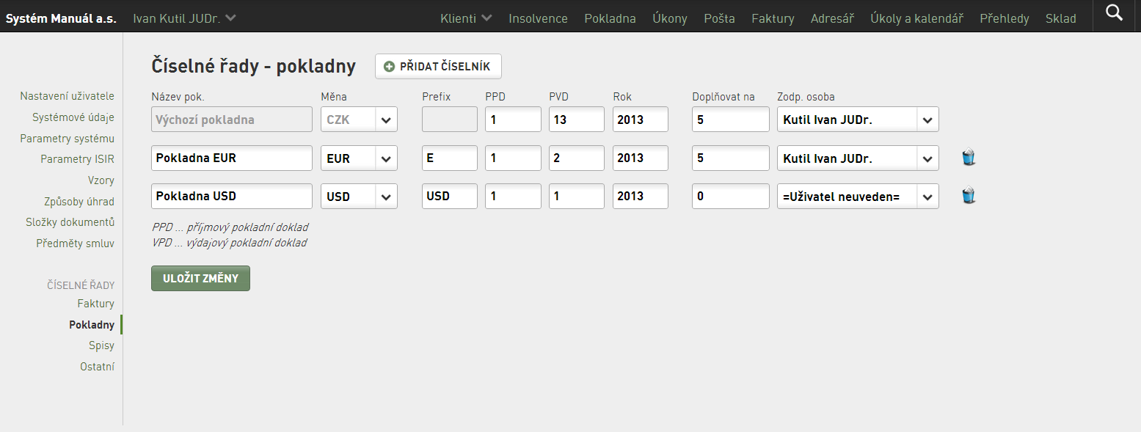This screenshot has height=432, width=1141.
Task: Open Způsoby úhrad settings link
Action: coord(79,201)
